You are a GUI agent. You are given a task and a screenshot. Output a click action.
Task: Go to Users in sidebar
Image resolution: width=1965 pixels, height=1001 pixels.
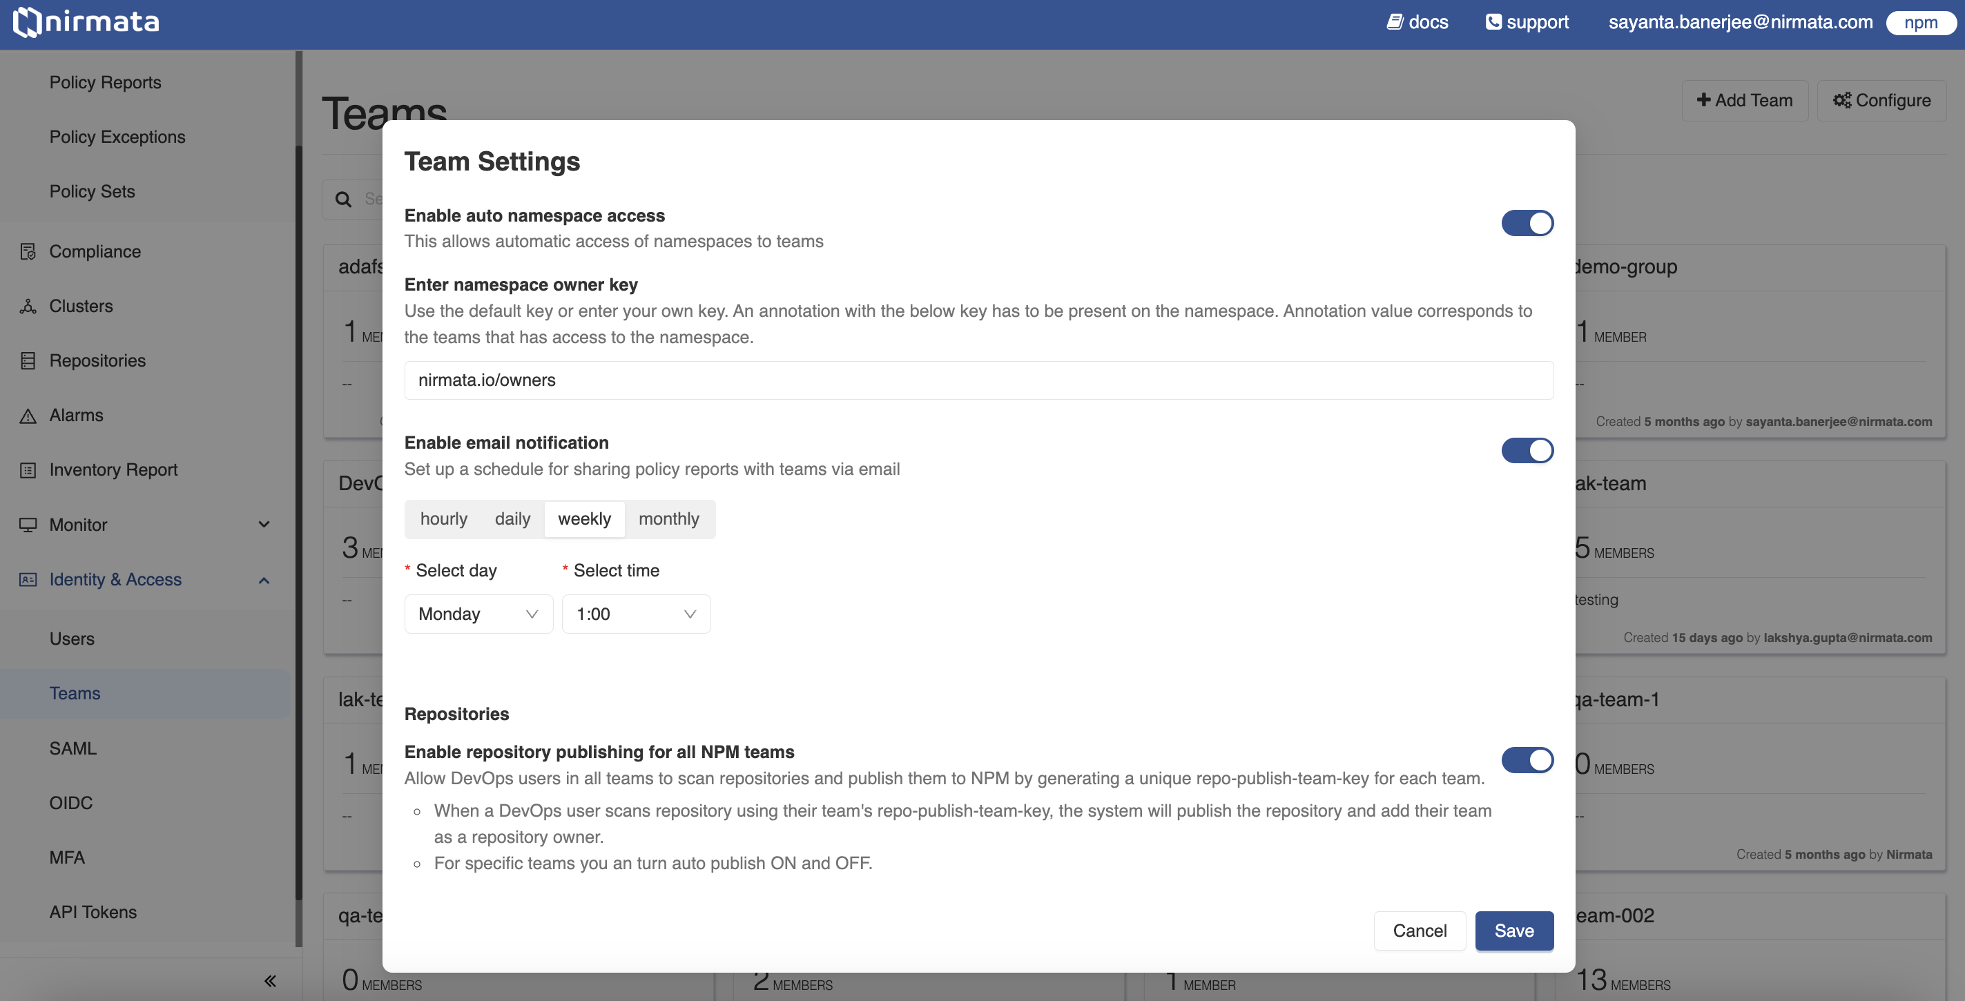pos(72,639)
